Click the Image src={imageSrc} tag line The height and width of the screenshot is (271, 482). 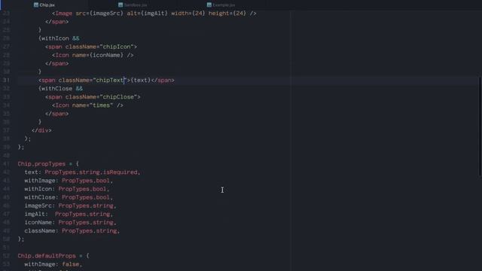pos(154,14)
